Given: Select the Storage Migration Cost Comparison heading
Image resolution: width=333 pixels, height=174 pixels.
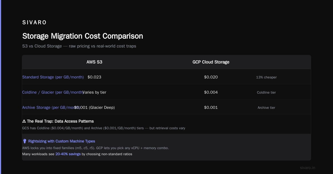Looking at the screenshot, I should 83,36.
